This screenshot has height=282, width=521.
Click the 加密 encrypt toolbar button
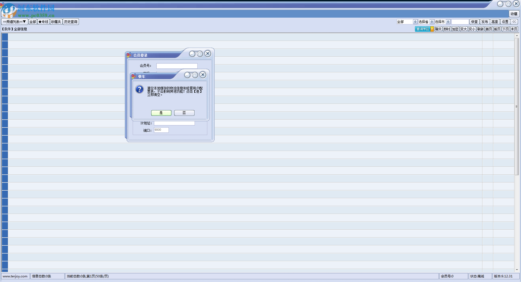point(455,29)
